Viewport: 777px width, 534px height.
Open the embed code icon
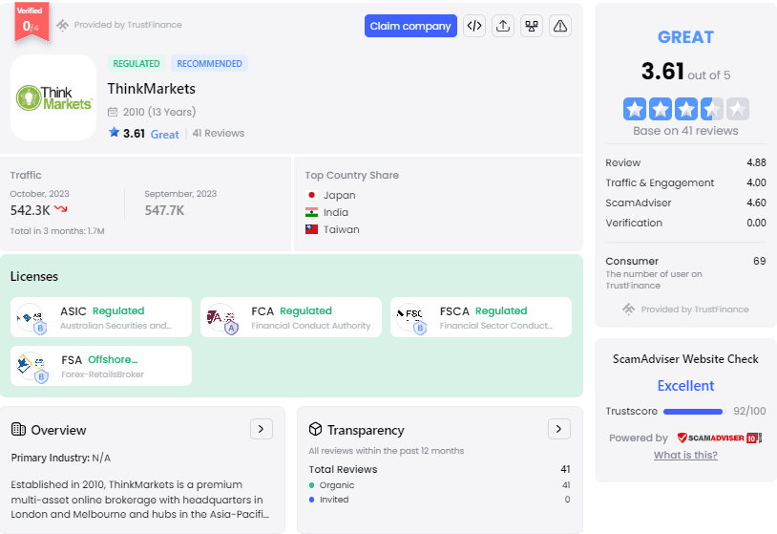tap(474, 26)
